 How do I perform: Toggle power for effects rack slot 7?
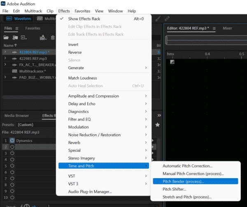pos(12,178)
